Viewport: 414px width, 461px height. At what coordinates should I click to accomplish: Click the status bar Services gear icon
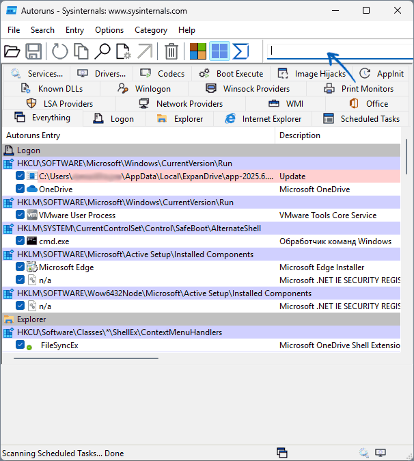coord(364,453)
